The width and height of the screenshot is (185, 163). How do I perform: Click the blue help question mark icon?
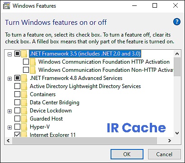pyautogui.click(x=177, y=22)
